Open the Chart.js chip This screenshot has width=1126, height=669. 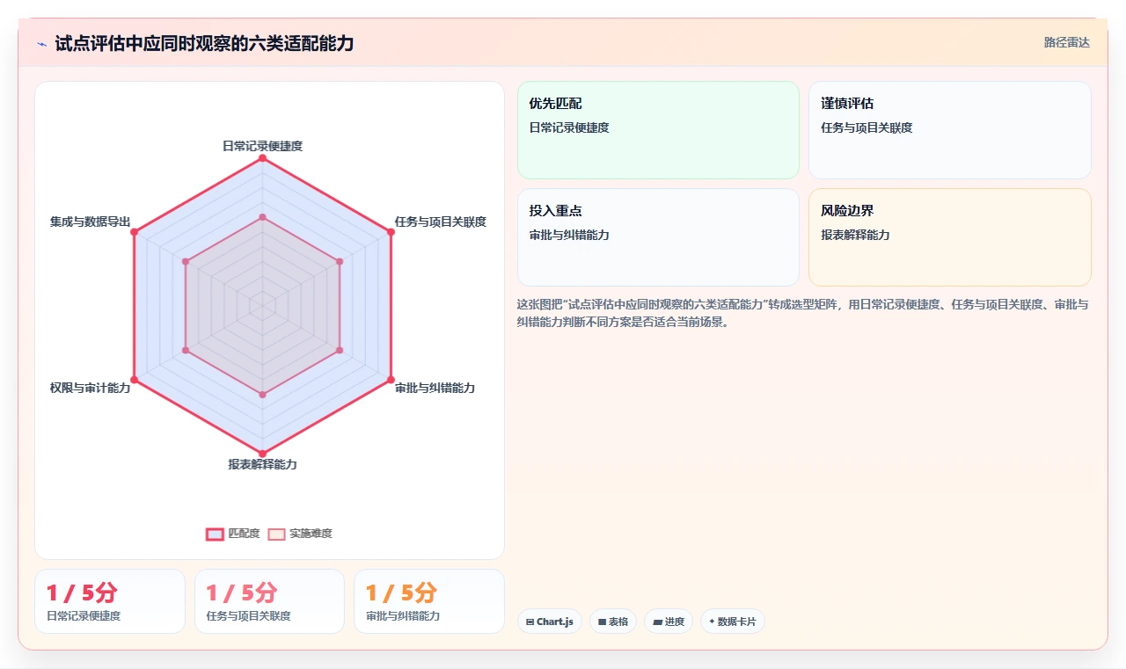pos(549,622)
